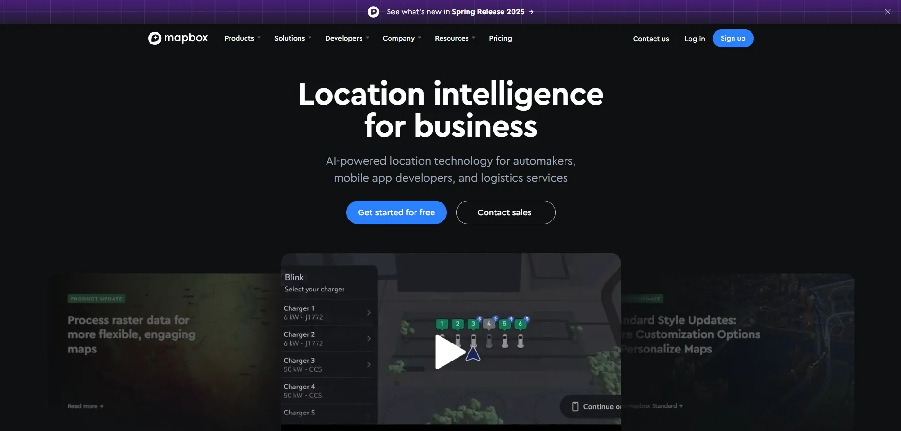This screenshot has width=901, height=431.
Task: Play the Blink charger demo video
Action: (x=450, y=352)
